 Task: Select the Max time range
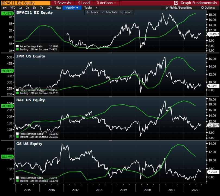pyautogui.click(x=58, y=8)
